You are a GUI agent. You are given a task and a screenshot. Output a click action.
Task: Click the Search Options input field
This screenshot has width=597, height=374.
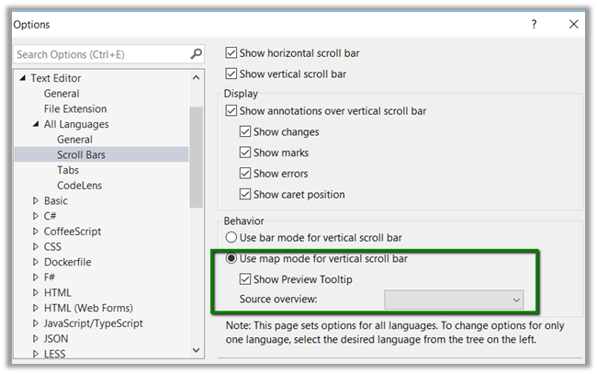point(99,54)
